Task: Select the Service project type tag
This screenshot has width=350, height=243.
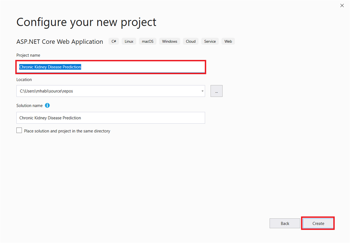Action: 210,41
